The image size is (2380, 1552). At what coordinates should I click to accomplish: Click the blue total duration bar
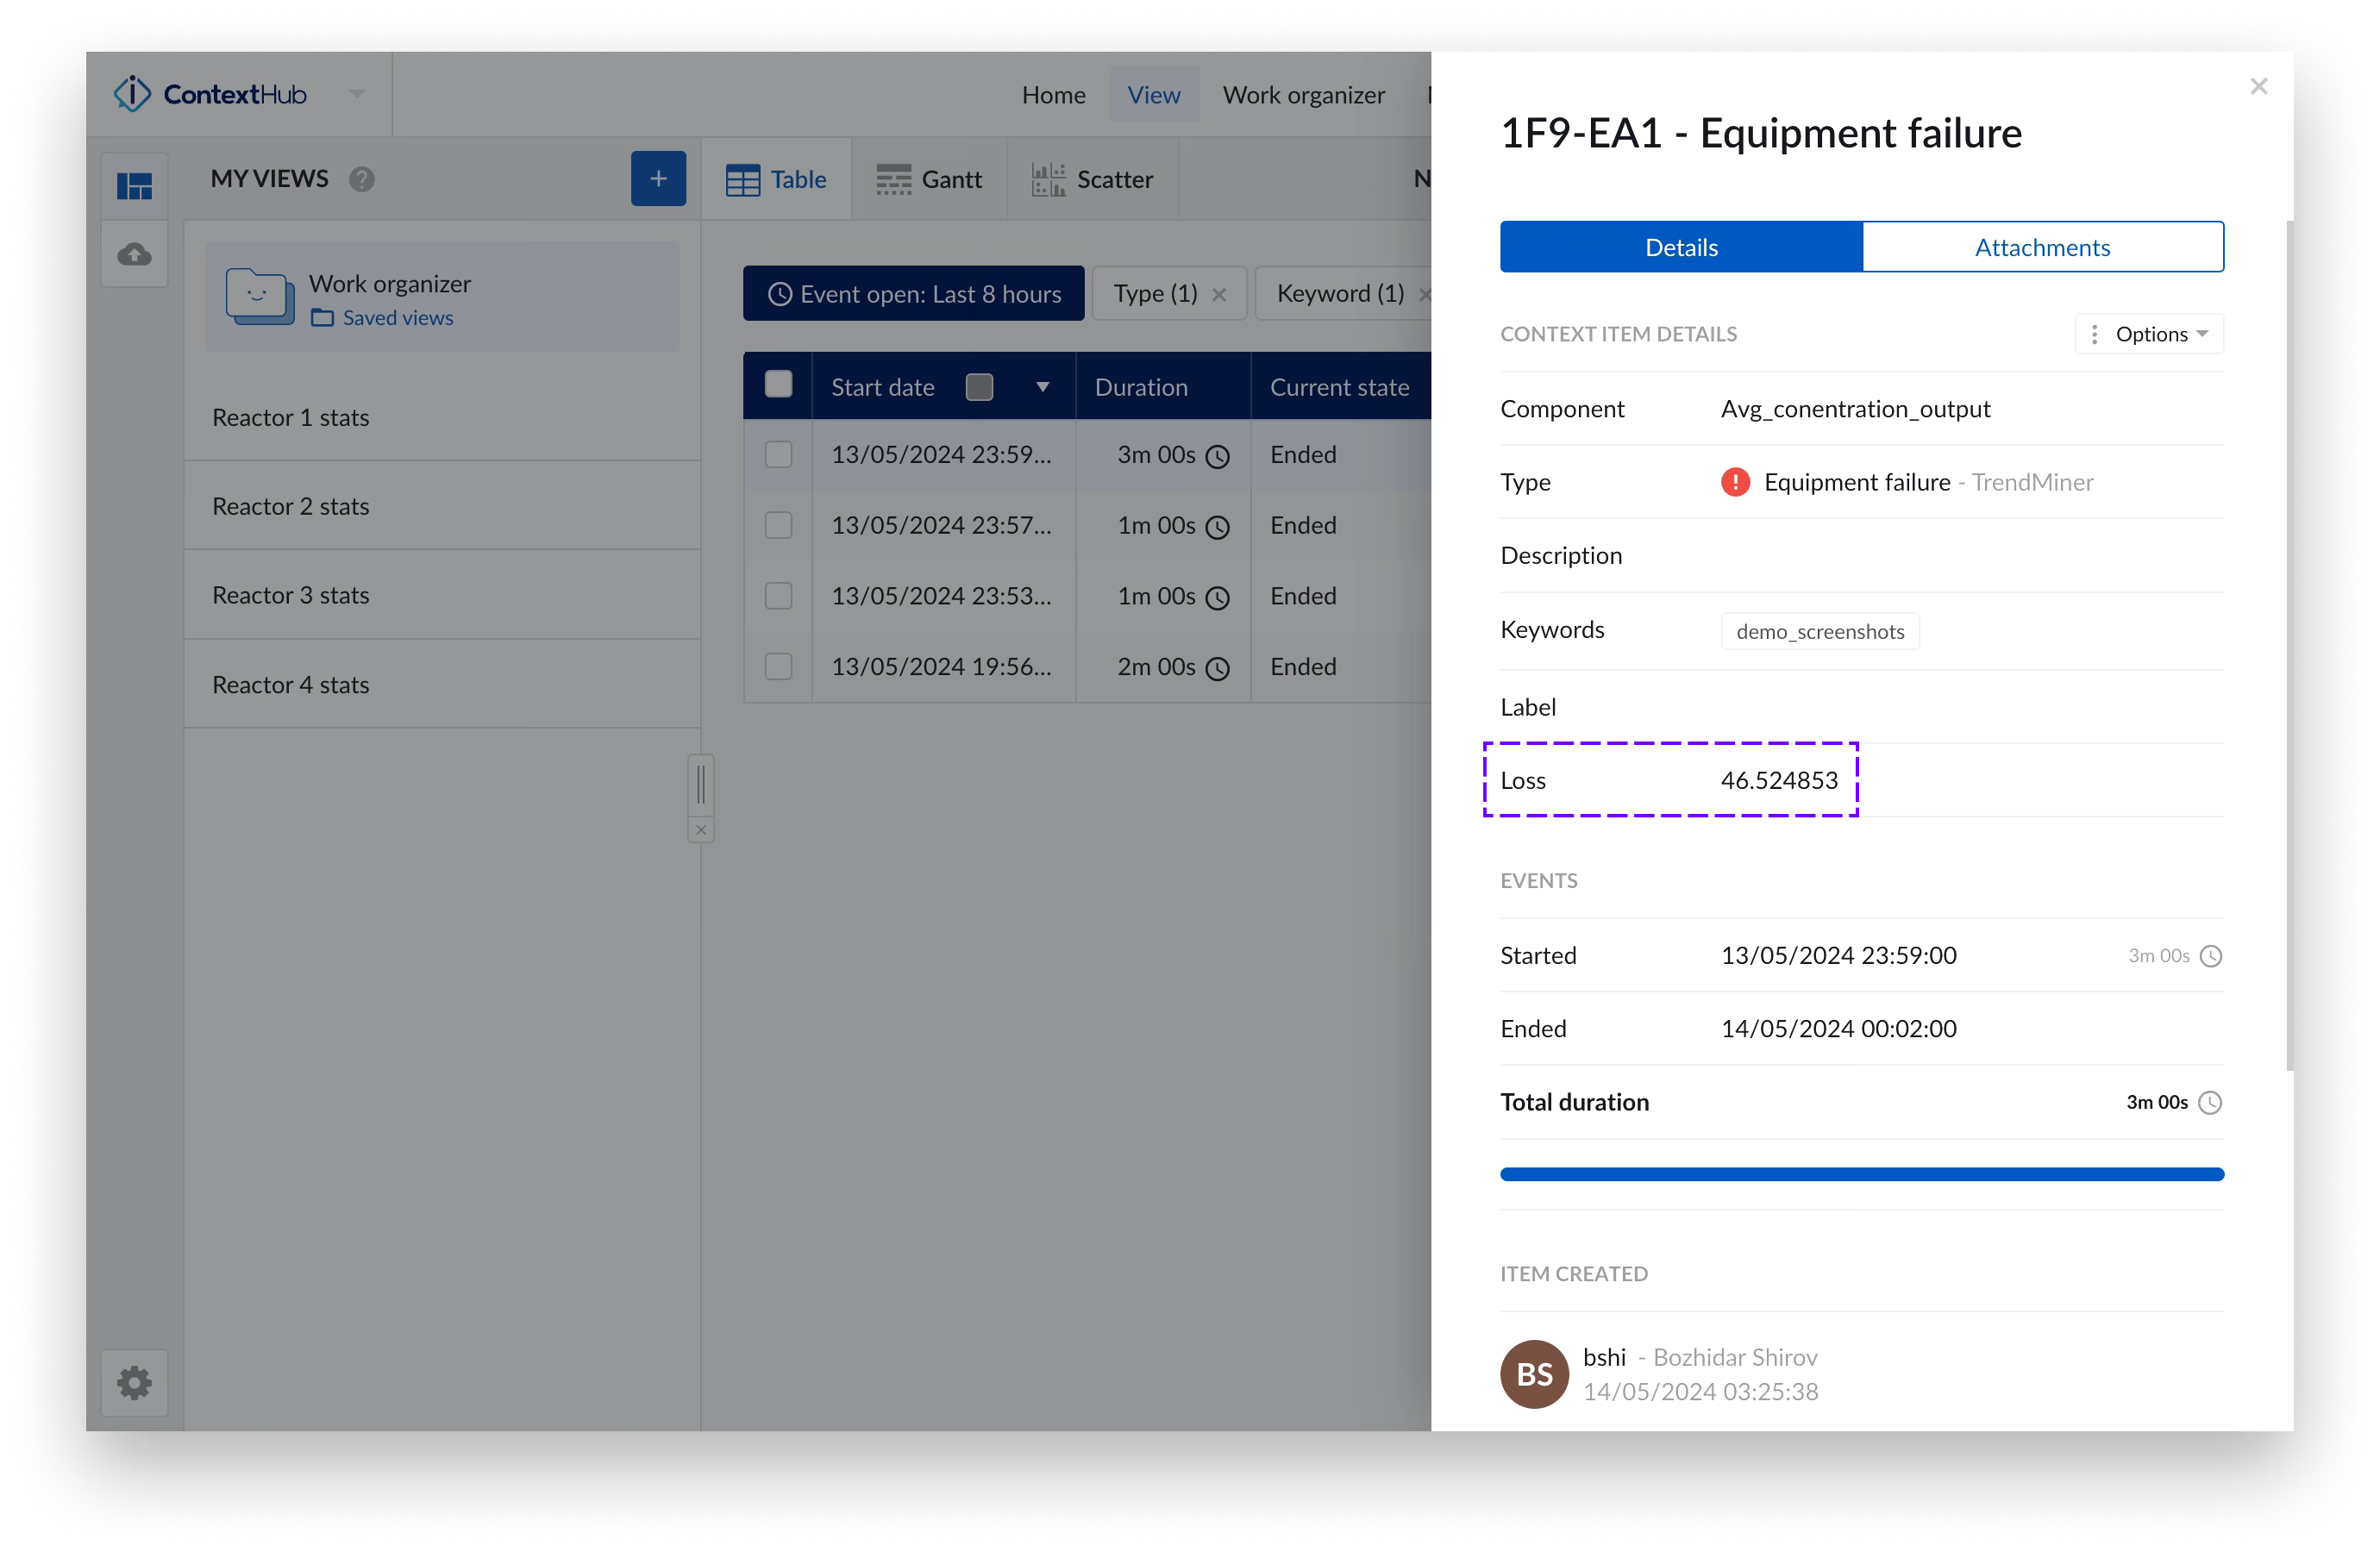coord(1861,1174)
